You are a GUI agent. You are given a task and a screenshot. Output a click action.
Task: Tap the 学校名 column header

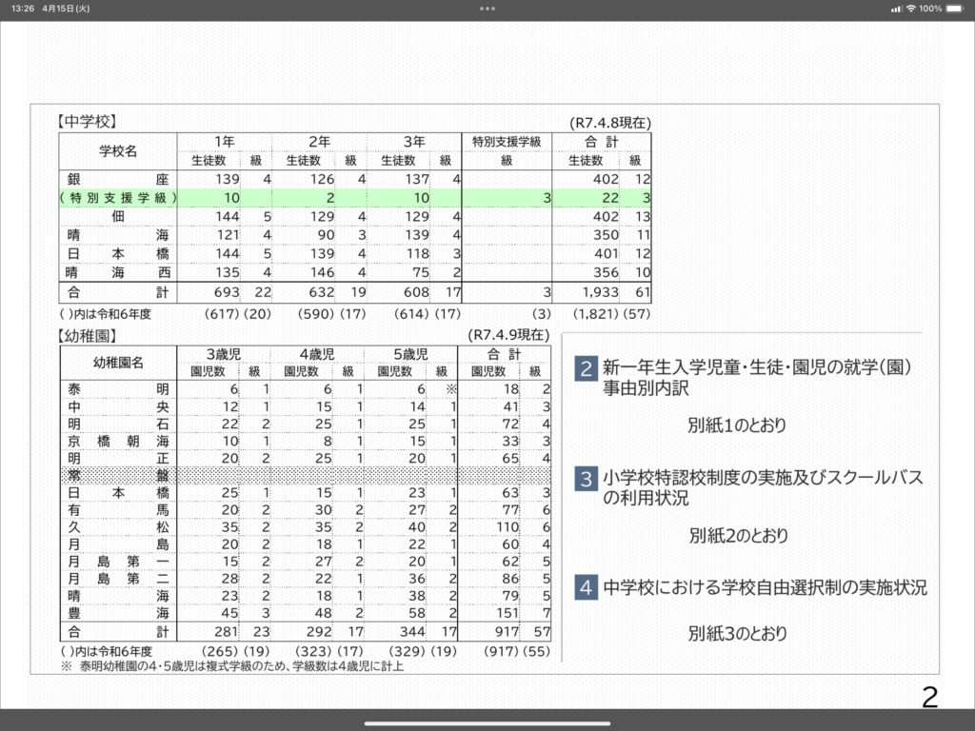coord(118,151)
